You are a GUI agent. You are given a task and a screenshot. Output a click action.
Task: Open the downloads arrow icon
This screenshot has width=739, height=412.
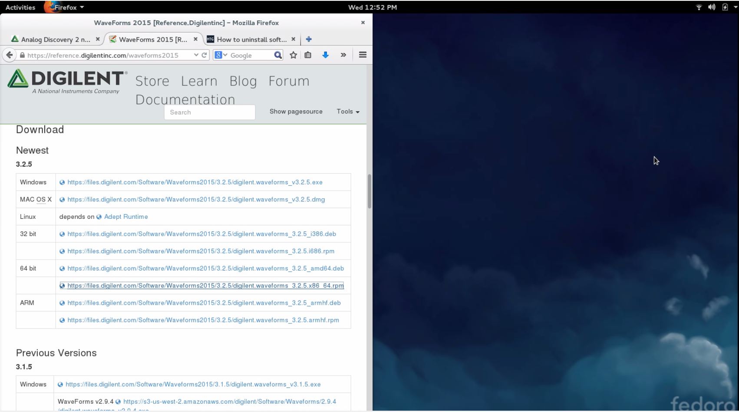(x=325, y=55)
